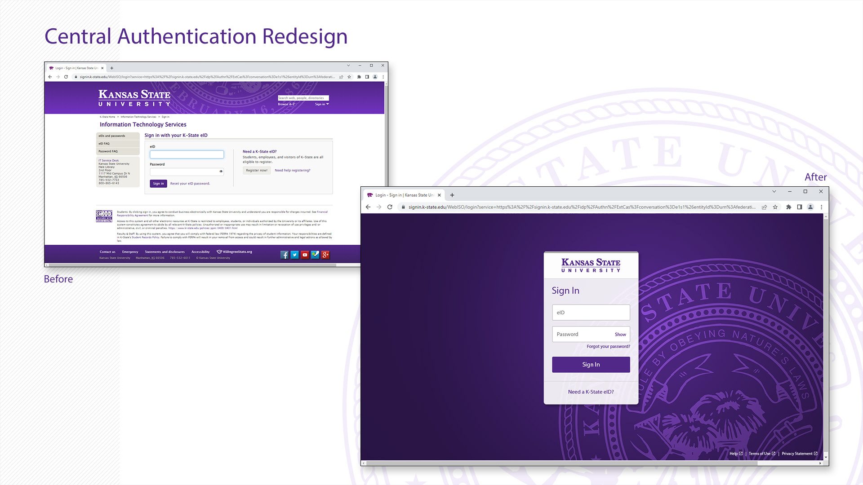This screenshot has height=485, width=863.
Task: Open Privacy Statement link in After footer
Action: point(800,454)
